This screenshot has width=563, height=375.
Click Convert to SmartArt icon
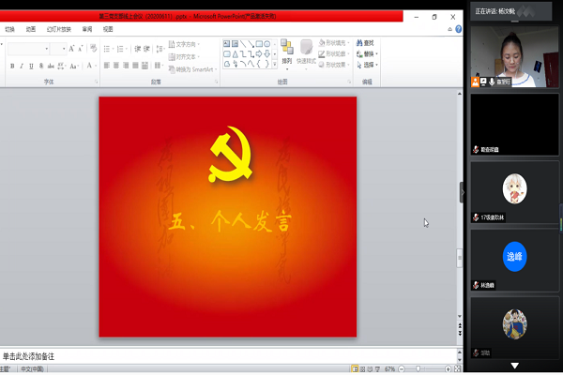click(x=190, y=69)
